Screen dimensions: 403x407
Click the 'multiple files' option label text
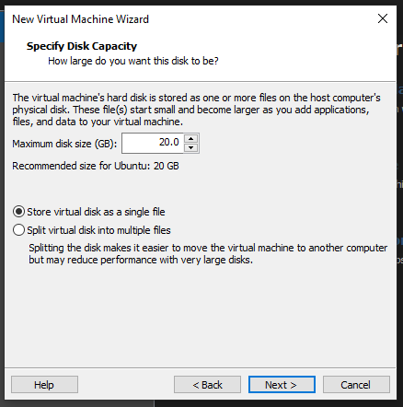click(98, 230)
